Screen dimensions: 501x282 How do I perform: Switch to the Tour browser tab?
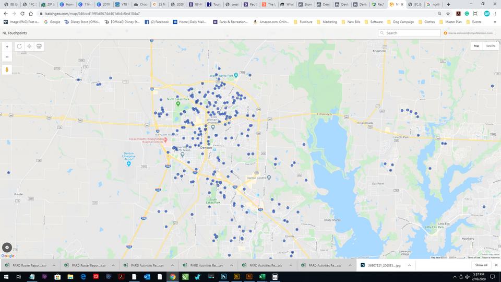(214, 5)
